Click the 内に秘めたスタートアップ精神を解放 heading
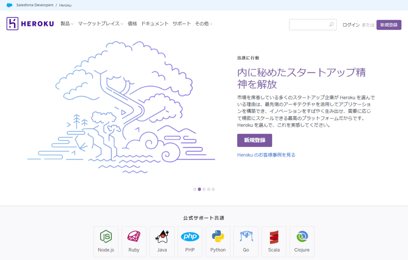This screenshot has height=260, width=408. click(301, 78)
